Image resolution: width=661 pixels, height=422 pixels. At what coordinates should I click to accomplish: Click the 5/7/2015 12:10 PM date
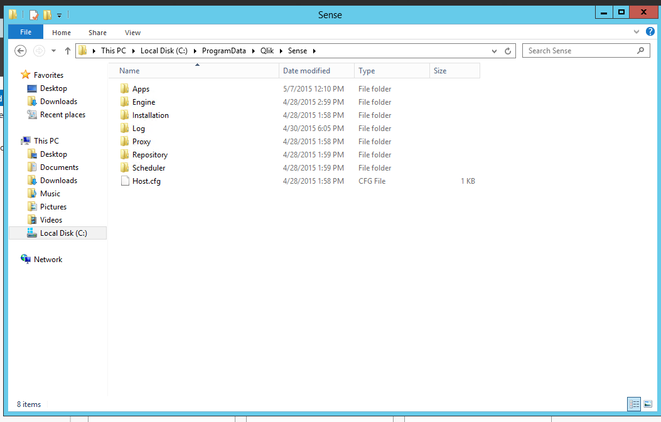pyautogui.click(x=313, y=89)
